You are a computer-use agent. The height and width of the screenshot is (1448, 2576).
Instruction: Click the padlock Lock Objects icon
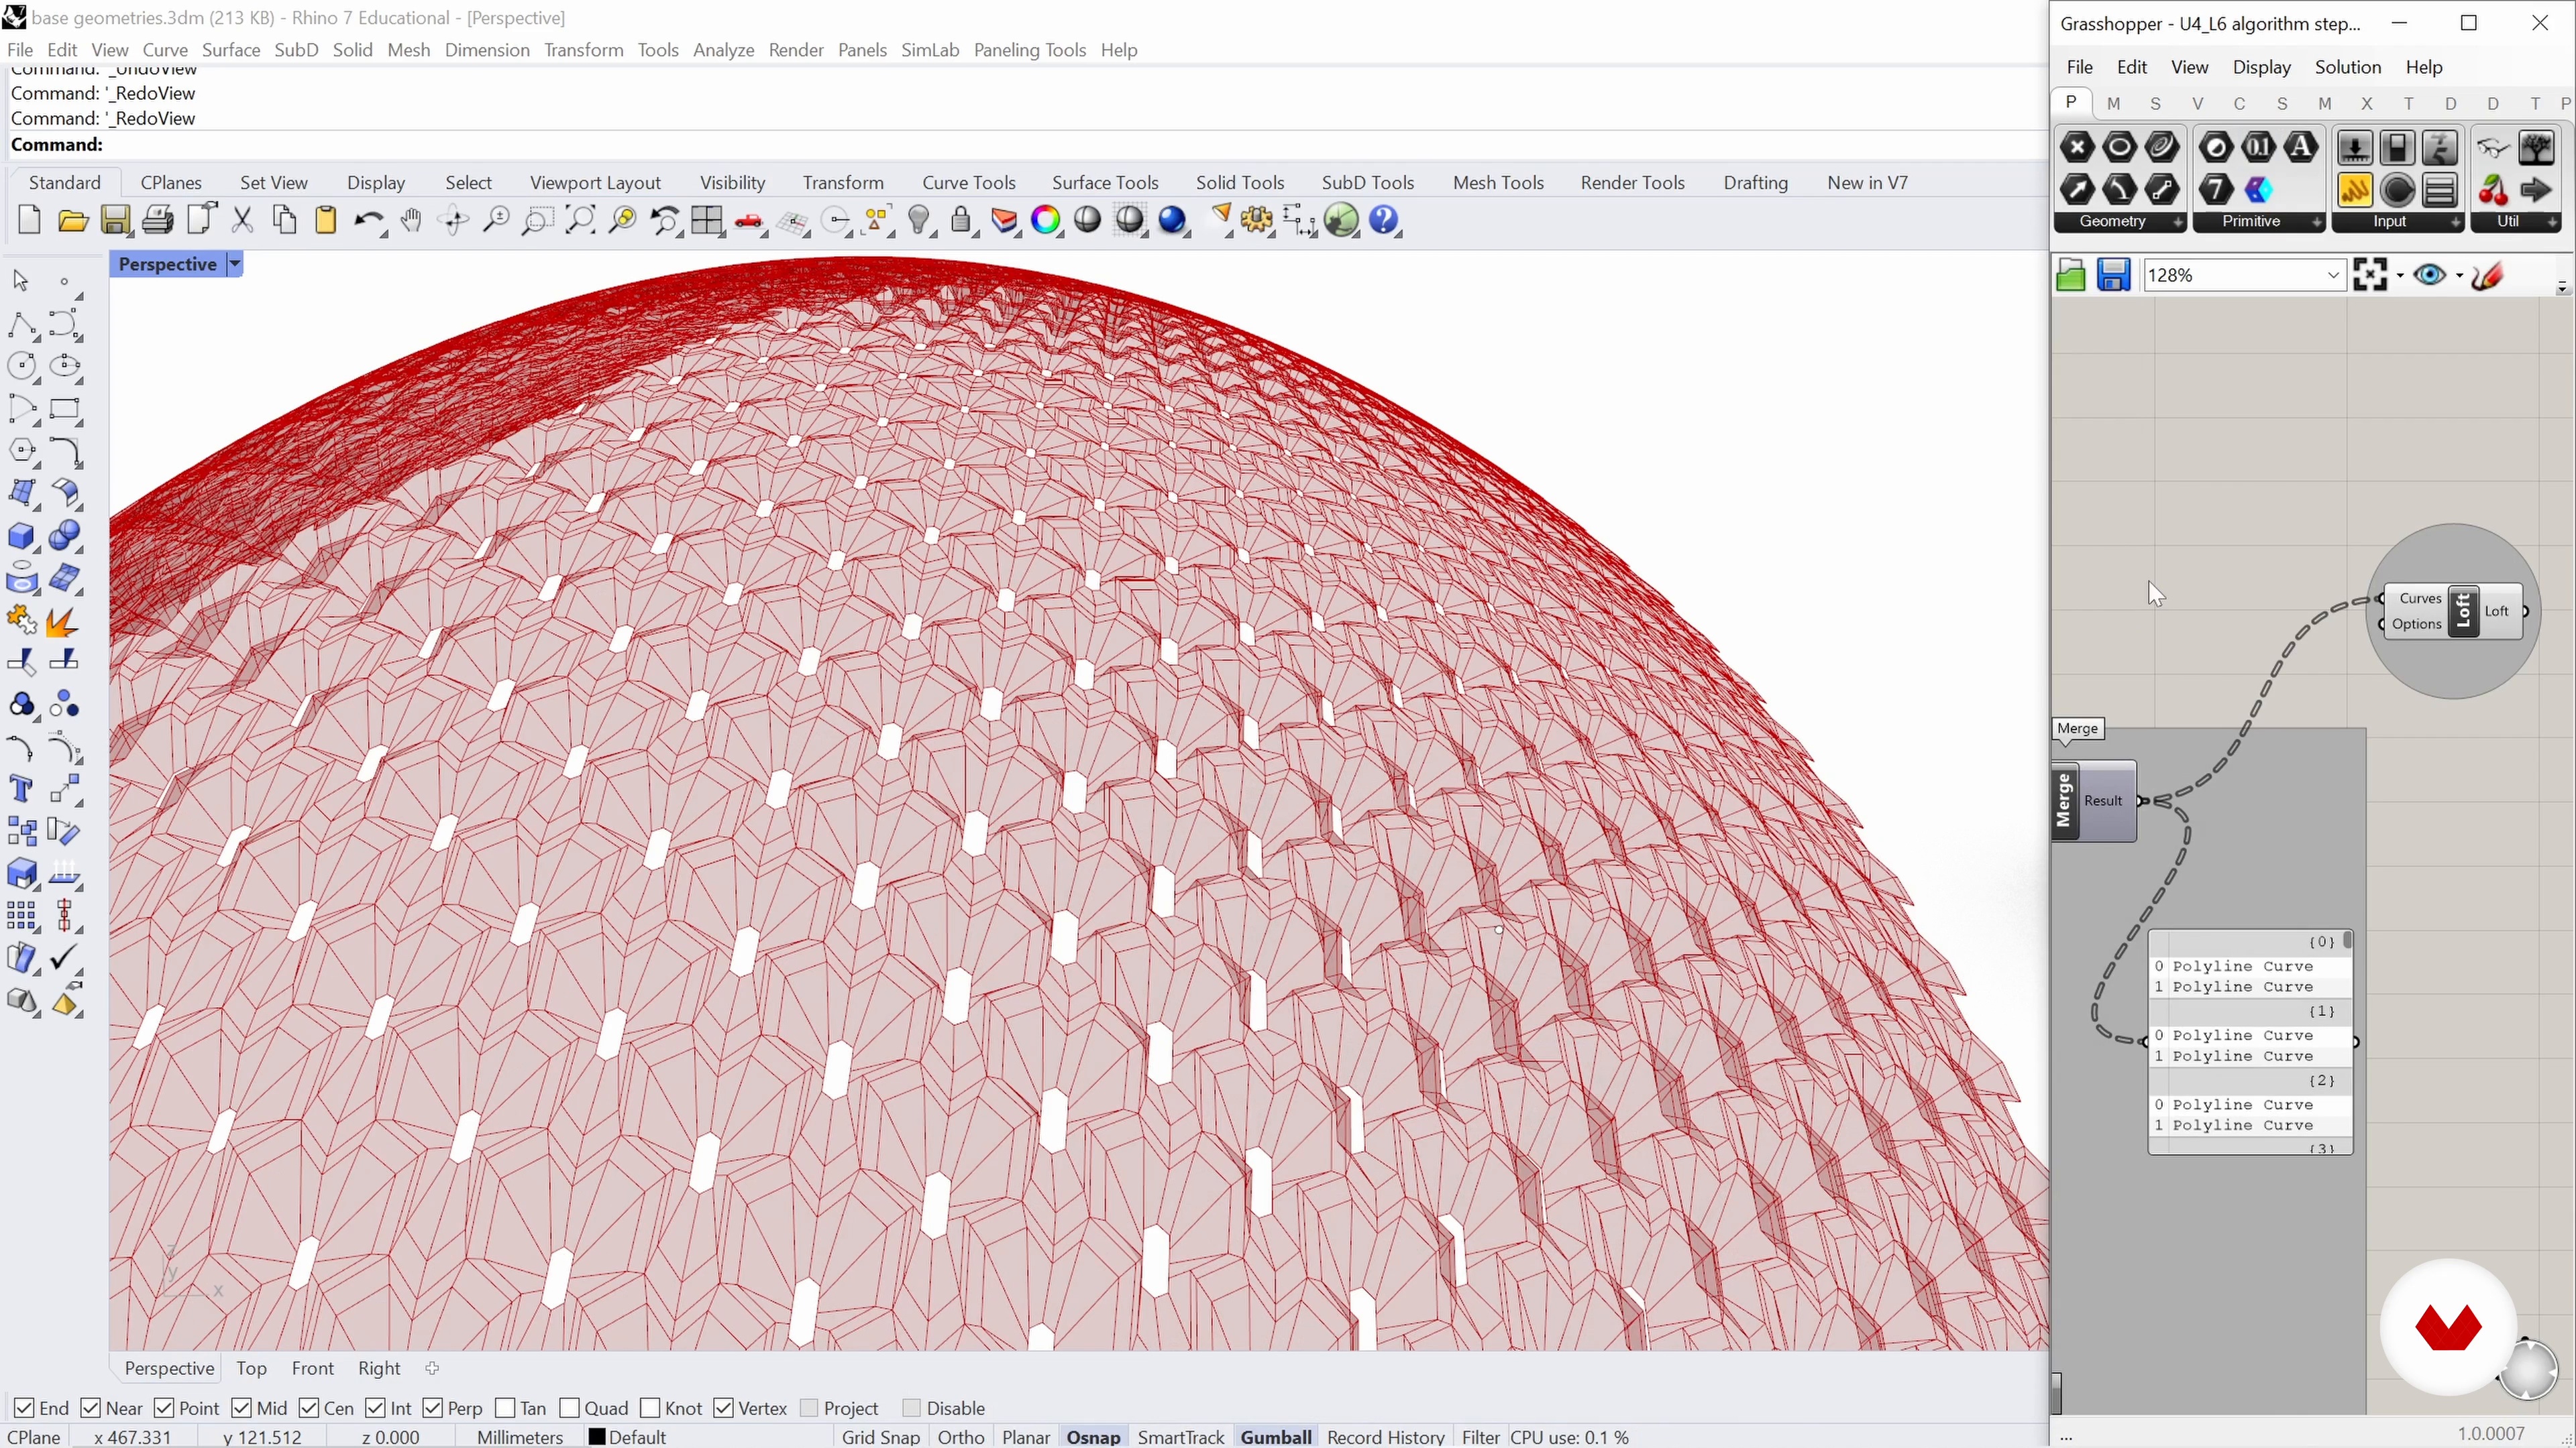[x=961, y=220]
